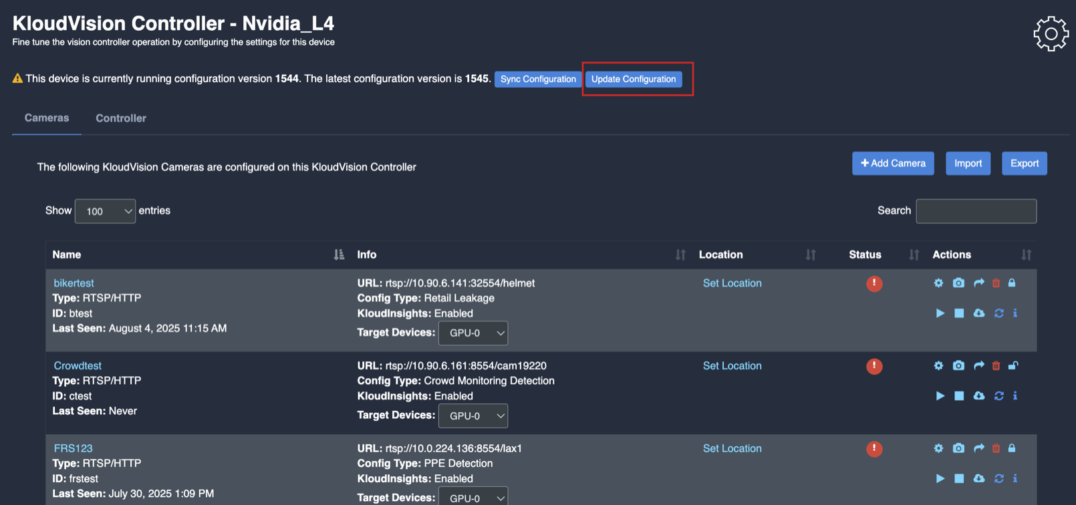Click cloud download icon for bikertest
Viewport: 1076px width, 505px height.
[x=979, y=313]
